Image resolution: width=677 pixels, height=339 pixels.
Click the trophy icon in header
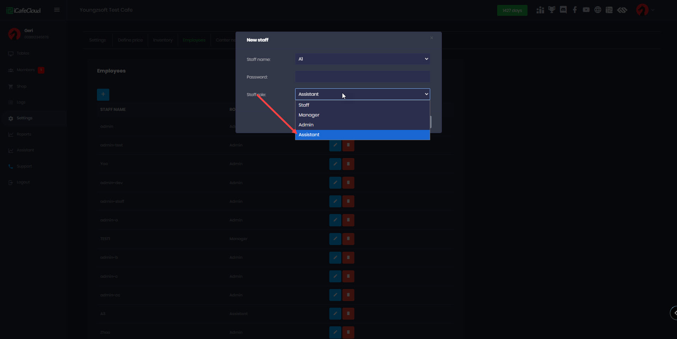pos(551,10)
